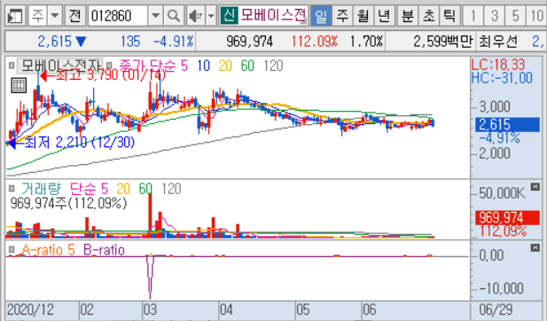This screenshot has width=547, height=321.
Task: Click the 주 stock type button
Action: click(x=37, y=16)
